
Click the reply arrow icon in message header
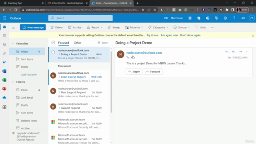(227, 52)
